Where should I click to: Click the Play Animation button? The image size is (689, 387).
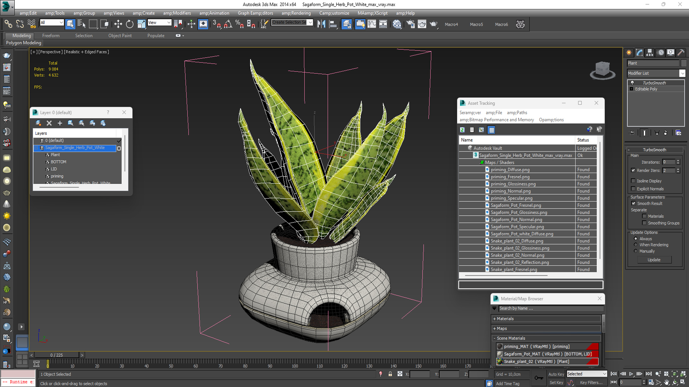point(631,374)
